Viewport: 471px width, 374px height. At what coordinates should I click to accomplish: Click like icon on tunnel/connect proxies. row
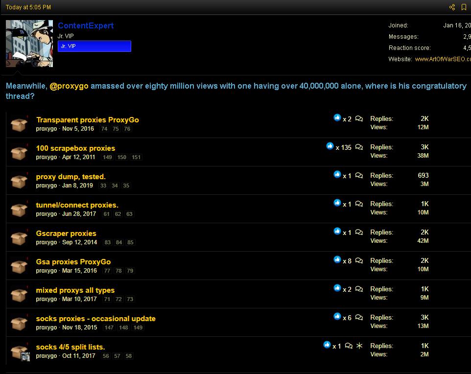(337, 203)
